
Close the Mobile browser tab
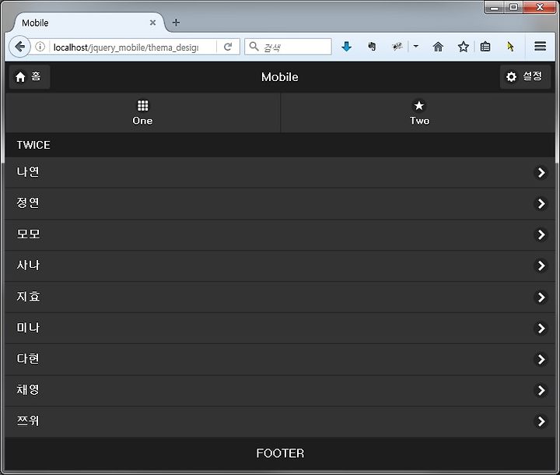(152, 23)
